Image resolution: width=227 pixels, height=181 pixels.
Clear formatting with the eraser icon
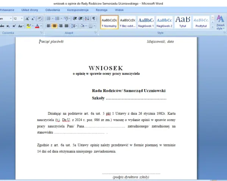click(x=40, y=19)
